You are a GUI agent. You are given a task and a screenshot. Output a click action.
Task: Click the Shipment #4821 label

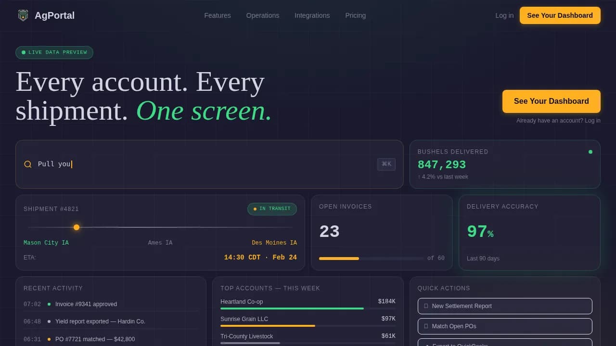click(x=51, y=209)
